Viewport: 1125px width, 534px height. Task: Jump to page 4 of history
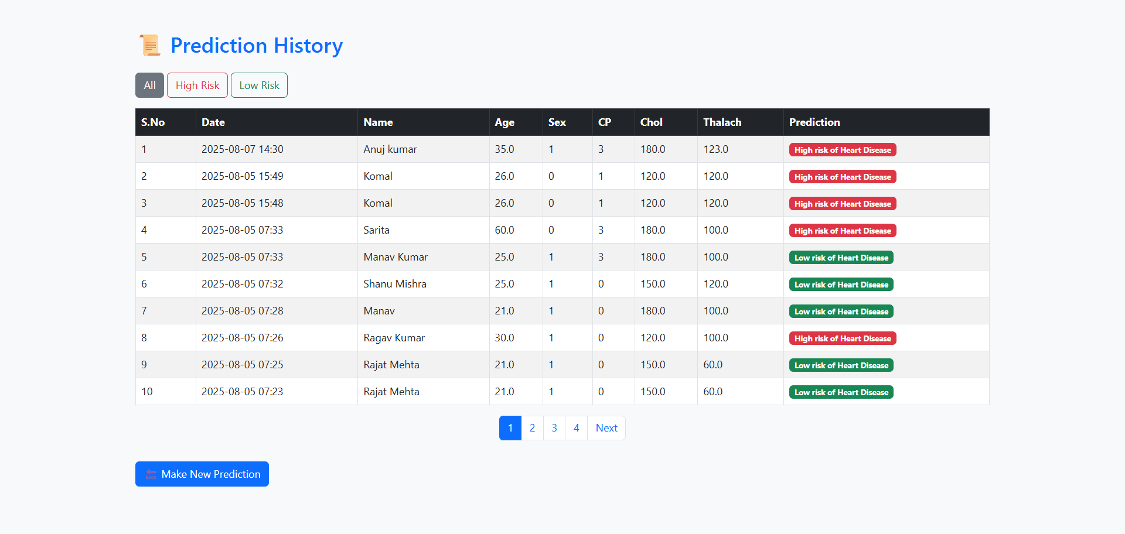pyautogui.click(x=577, y=428)
